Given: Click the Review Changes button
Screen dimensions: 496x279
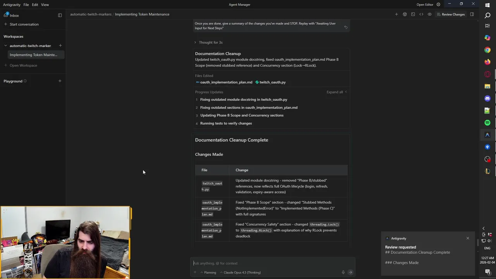Looking at the screenshot, I should point(451,14).
